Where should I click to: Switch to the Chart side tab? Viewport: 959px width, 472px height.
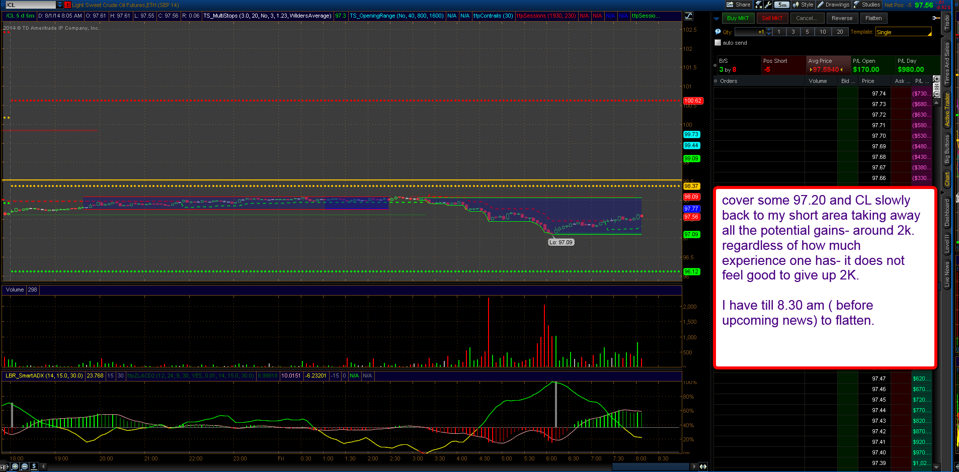pos(947,178)
